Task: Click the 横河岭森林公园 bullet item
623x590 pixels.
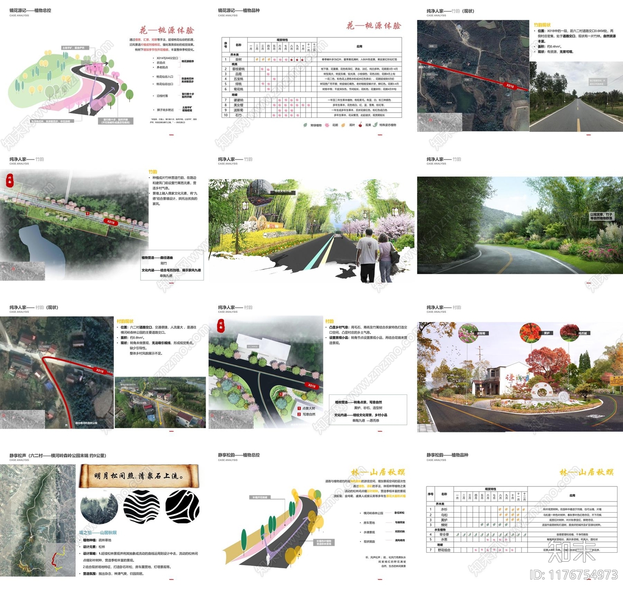Action: tap(373, 513)
